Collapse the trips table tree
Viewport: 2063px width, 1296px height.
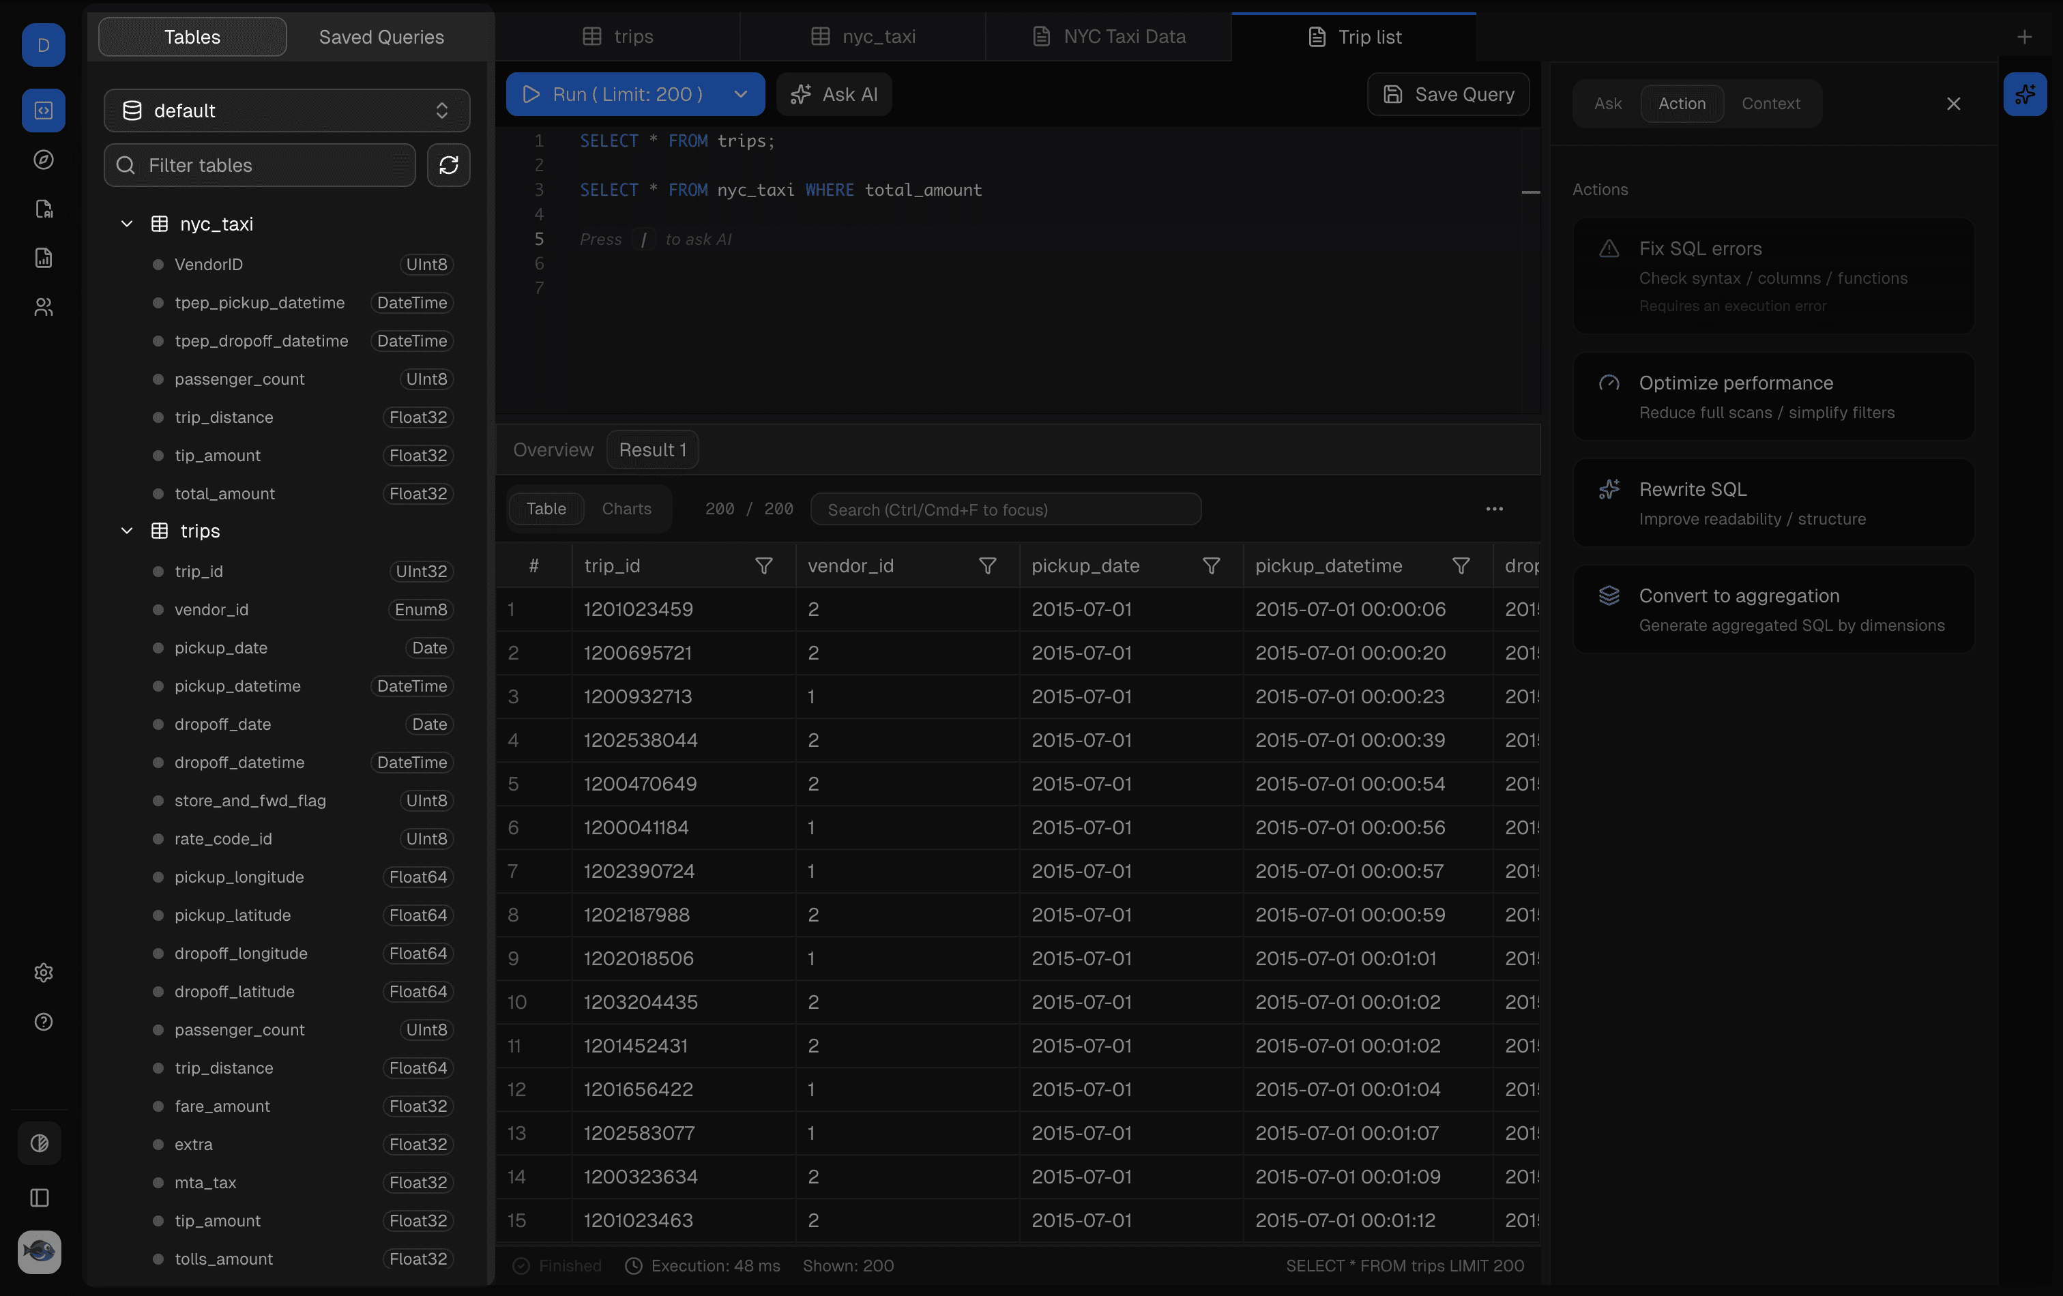point(127,531)
